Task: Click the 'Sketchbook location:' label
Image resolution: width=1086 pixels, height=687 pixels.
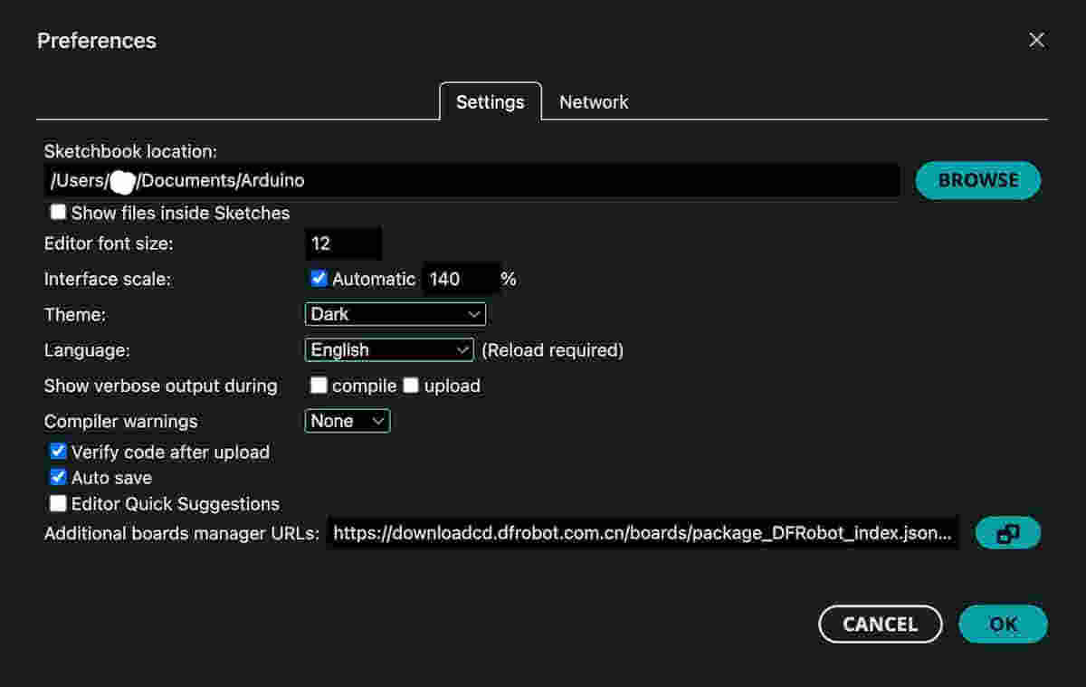Action: pyautogui.click(x=131, y=151)
